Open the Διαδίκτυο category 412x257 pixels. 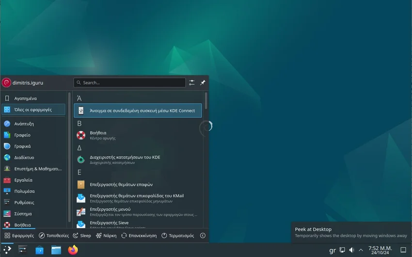[x=33, y=158]
